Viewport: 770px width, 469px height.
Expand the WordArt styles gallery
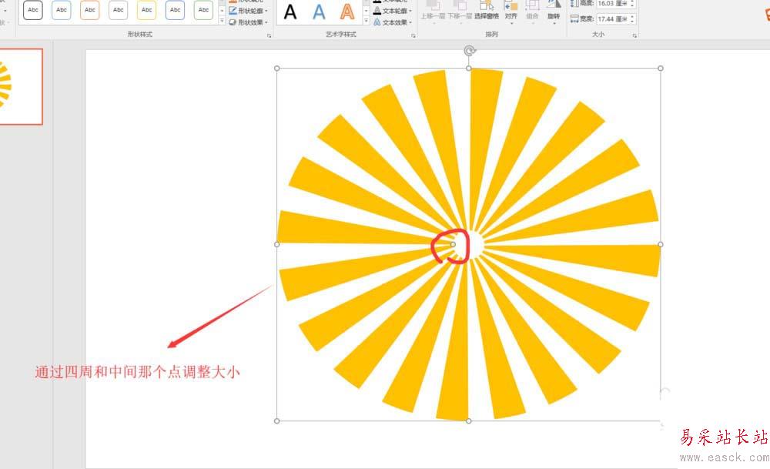pos(367,21)
